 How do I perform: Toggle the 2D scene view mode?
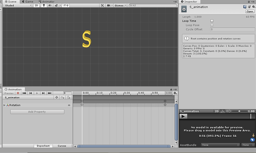pyautogui.click(x=36, y=6)
